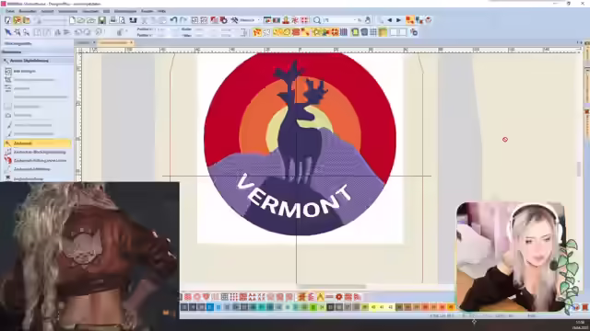This screenshot has width=590, height=331.
Task: Open the Einstellungen menu
Action: pos(125,11)
